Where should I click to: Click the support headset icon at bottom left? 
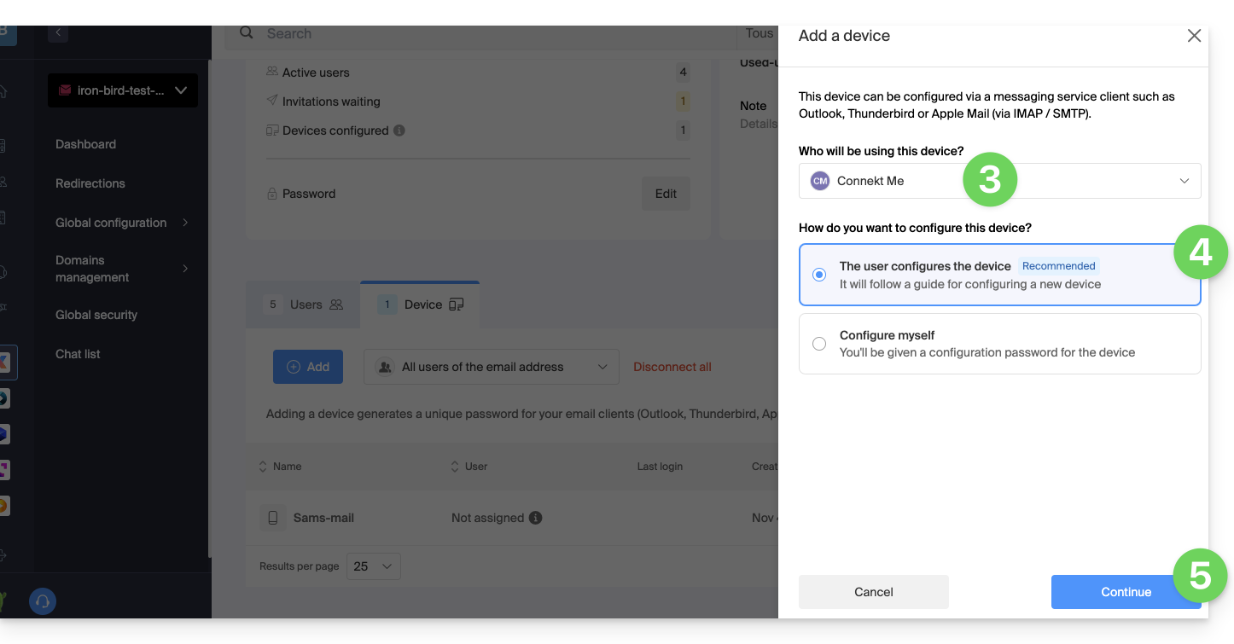(x=43, y=601)
